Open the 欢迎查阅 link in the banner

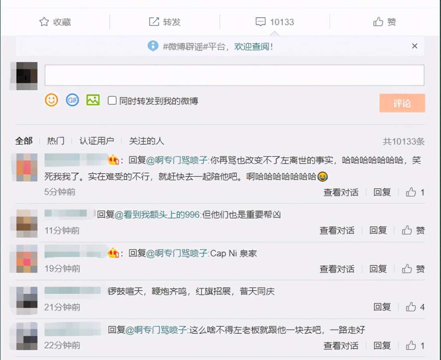(253, 47)
